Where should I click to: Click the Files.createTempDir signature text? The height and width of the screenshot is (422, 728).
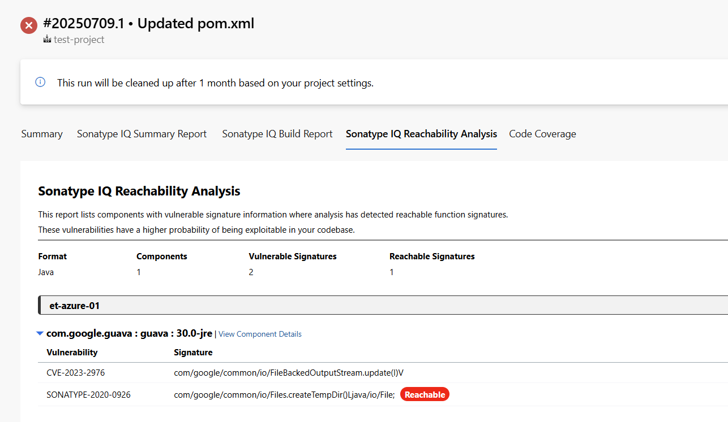(x=284, y=394)
